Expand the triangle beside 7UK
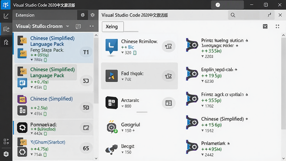Image resolution: width=286 pixels, height=161 pixels. pyautogui.click(x=122, y=79)
